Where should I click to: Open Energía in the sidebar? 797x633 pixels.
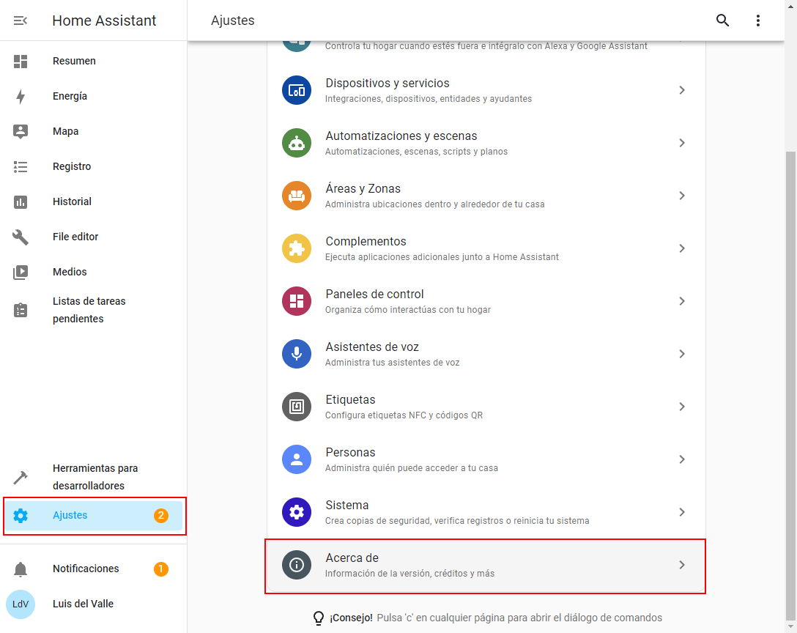click(x=70, y=96)
